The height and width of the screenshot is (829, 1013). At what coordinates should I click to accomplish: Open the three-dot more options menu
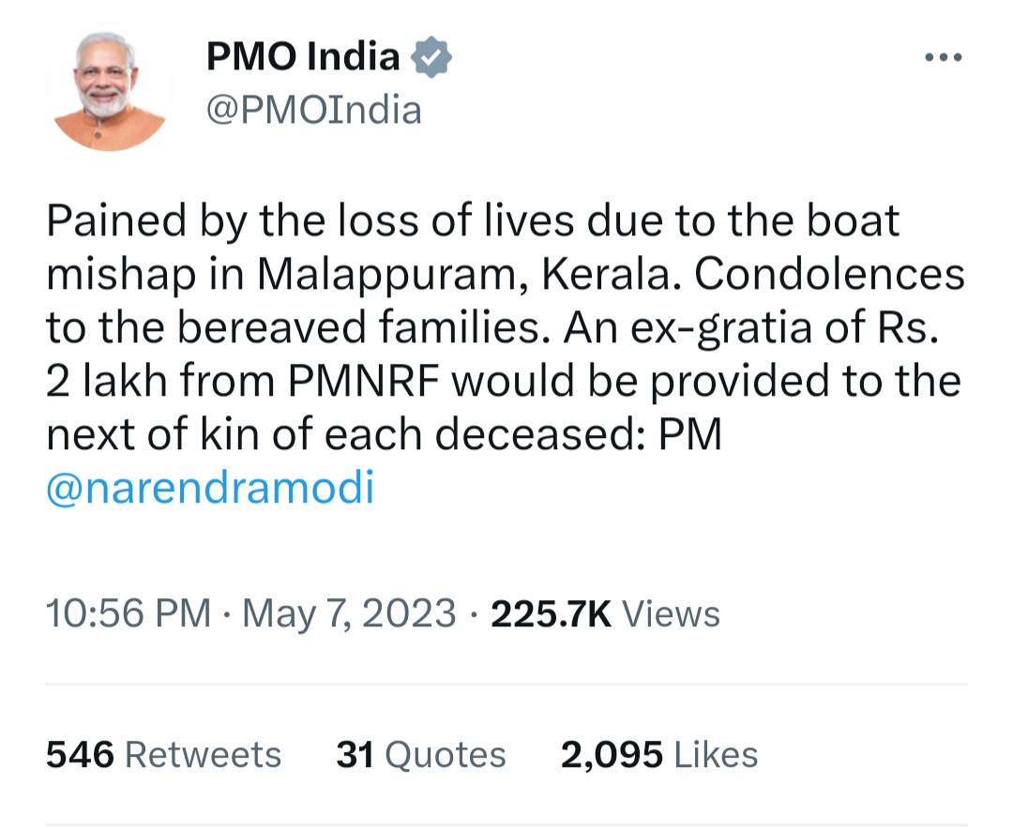click(944, 57)
